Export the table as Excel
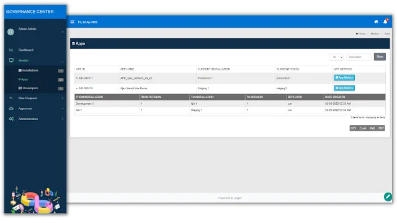Viewport: 397px width, 223px height. [x=362, y=128]
